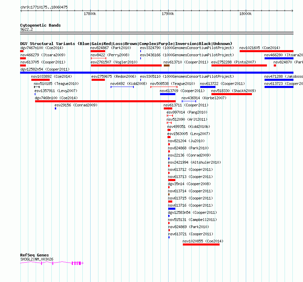The image size is (303, 282).
Task: Click the dgv12582n54 (Cooper2011) label
Action: (x=45, y=69)
